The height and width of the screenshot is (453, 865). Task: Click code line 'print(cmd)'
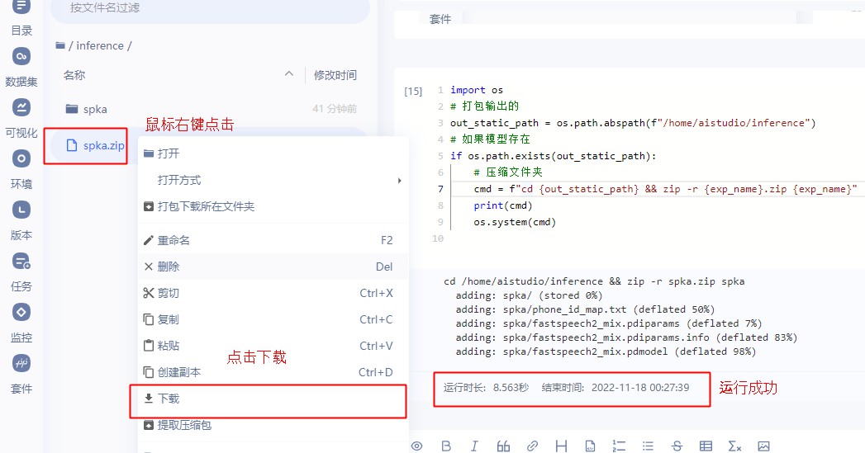coord(503,205)
